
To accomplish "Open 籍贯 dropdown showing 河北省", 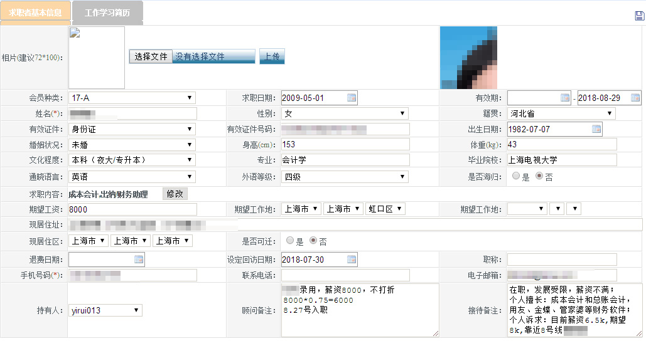I will pyautogui.click(x=561, y=113).
